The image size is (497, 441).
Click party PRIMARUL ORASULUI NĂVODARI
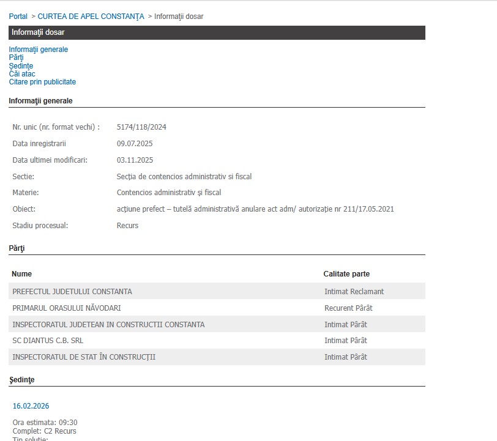tap(71, 308)
